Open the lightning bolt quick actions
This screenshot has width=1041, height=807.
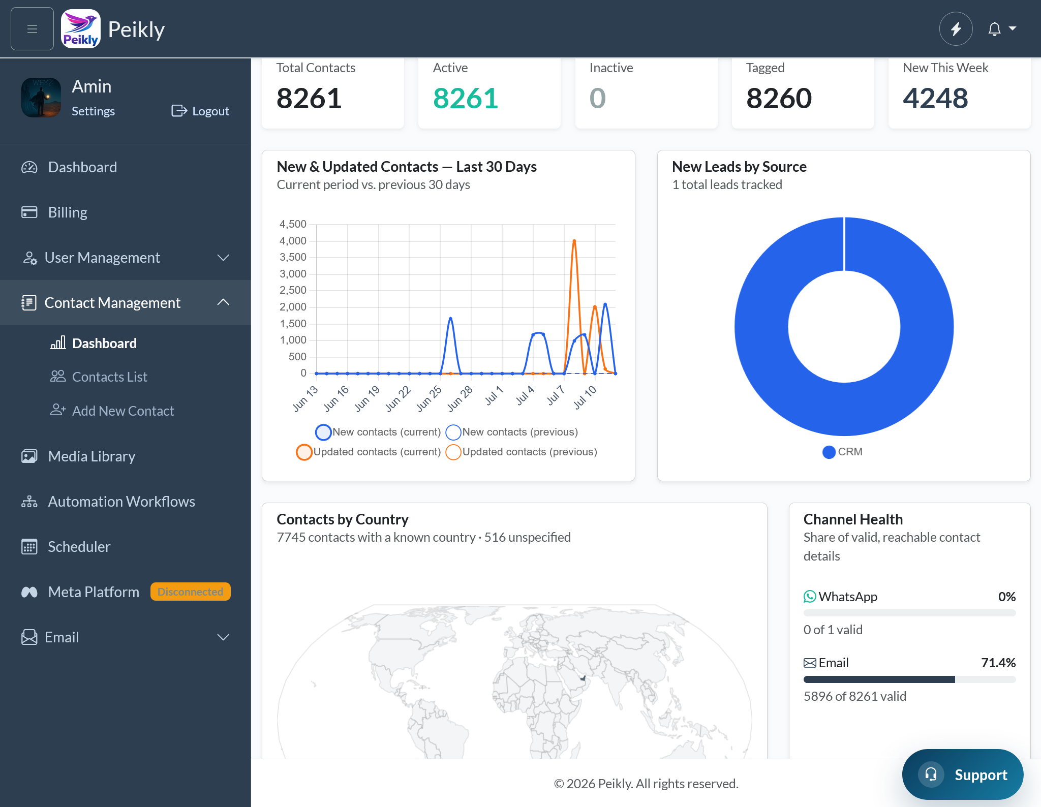pos(956,29)
